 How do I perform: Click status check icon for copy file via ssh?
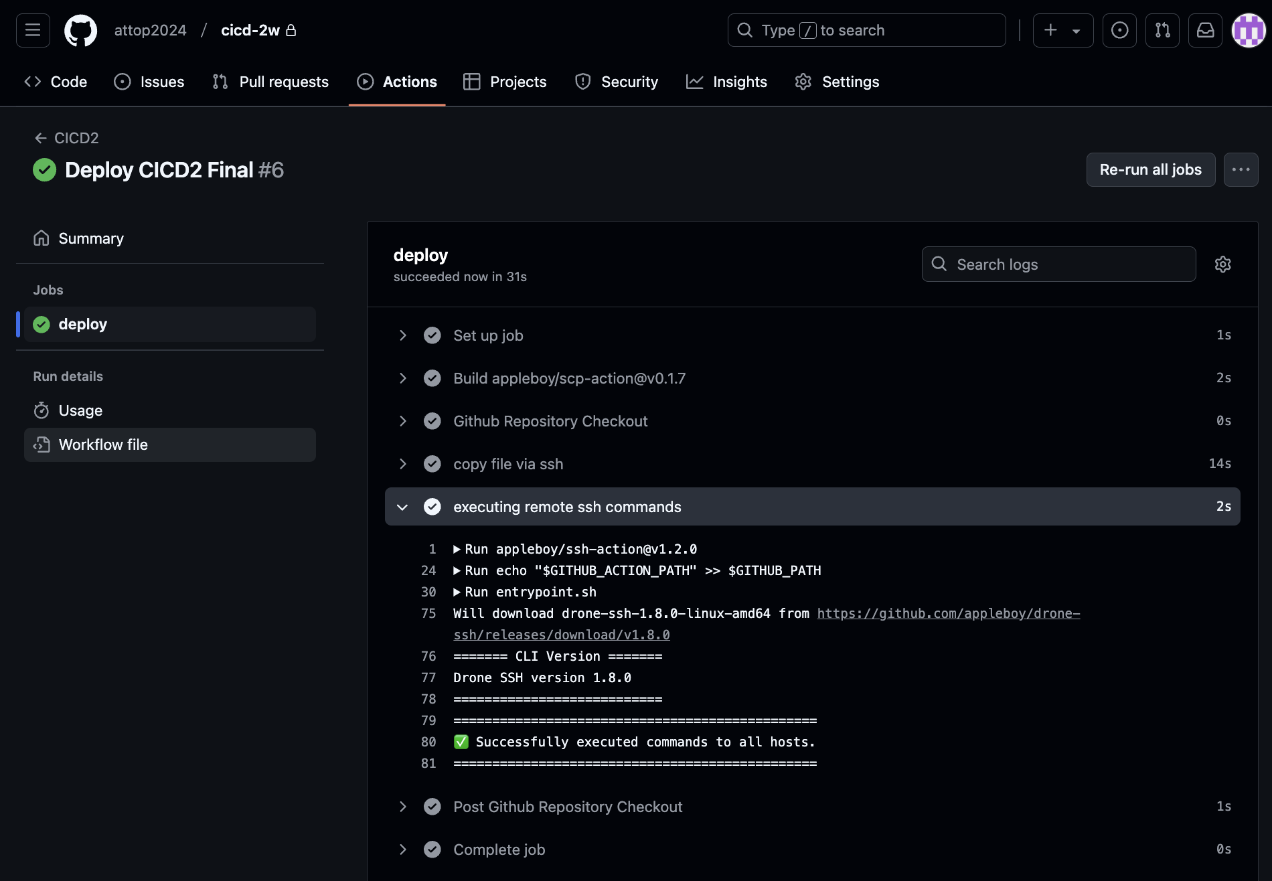pyautogui.click(x=432, y=464)
